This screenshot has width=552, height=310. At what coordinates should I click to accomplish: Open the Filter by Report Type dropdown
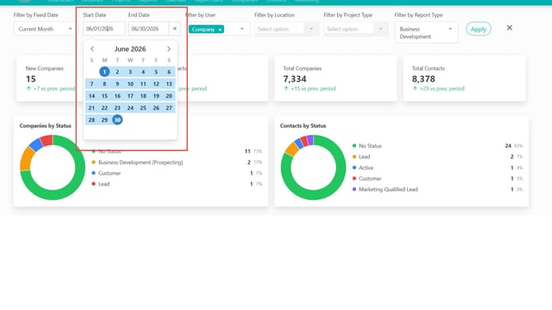pos(426,32)
